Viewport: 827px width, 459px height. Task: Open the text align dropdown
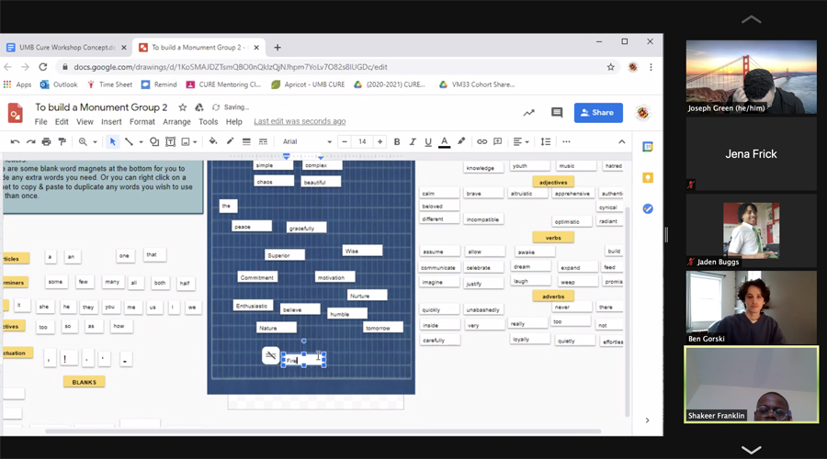click(x=520, y=141)
